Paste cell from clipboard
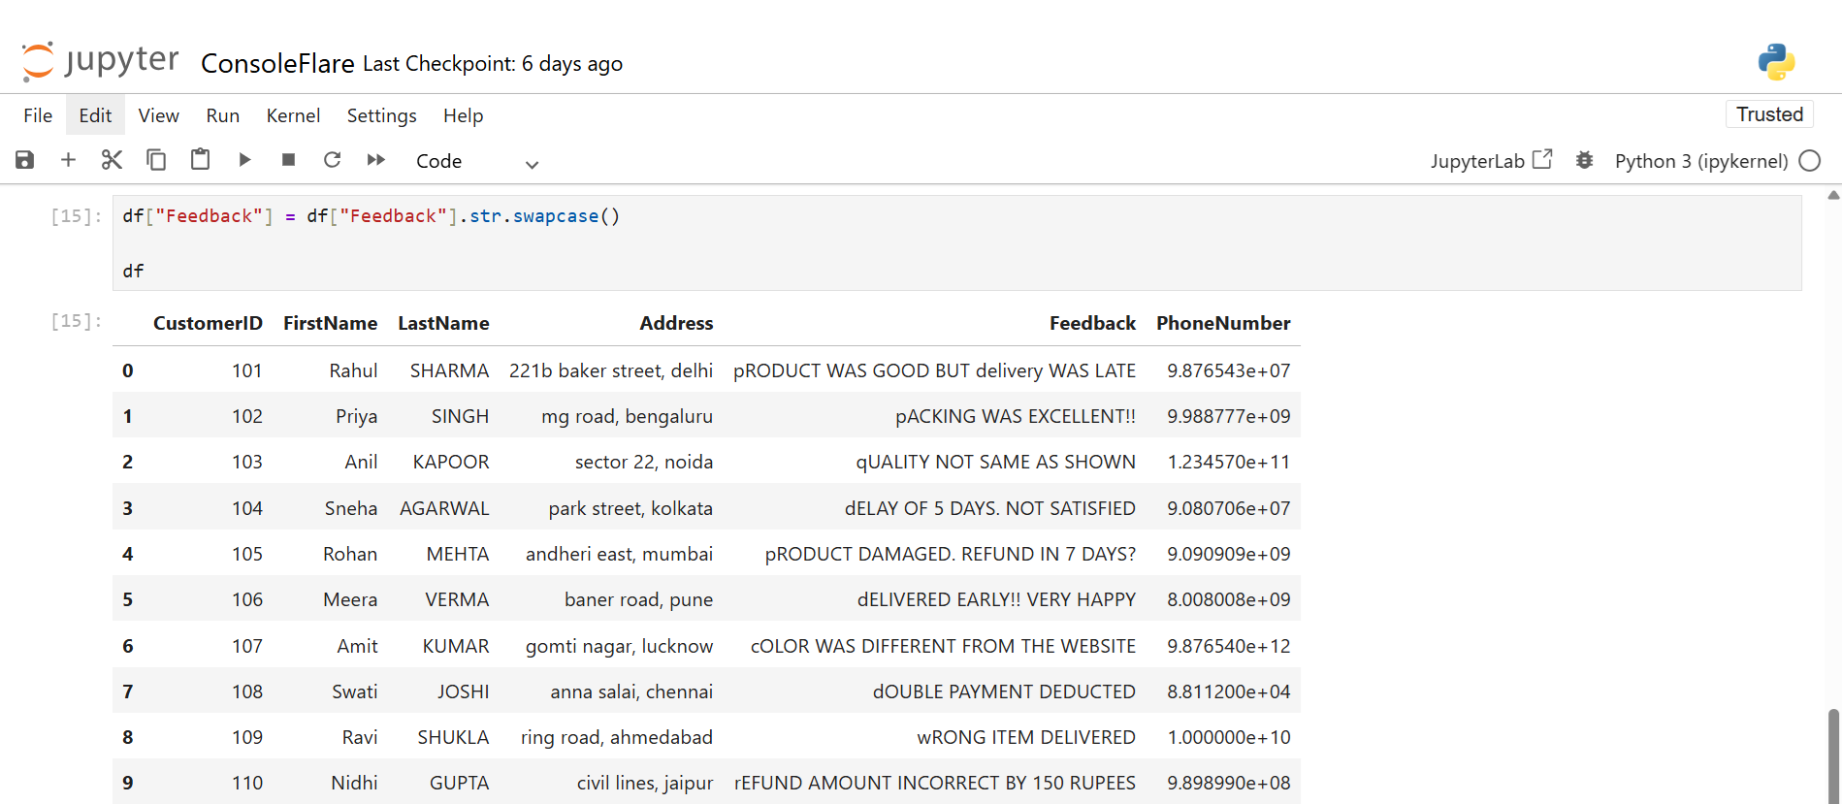 (x=200, y=160)
